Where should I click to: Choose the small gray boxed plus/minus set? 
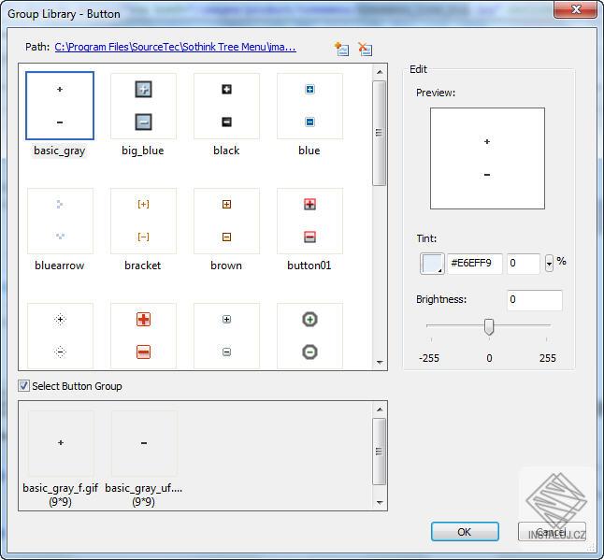click(x=226, y=336)
